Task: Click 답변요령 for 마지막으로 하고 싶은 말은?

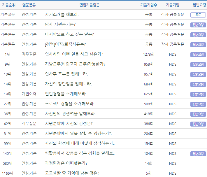Action: pos(198,35)
